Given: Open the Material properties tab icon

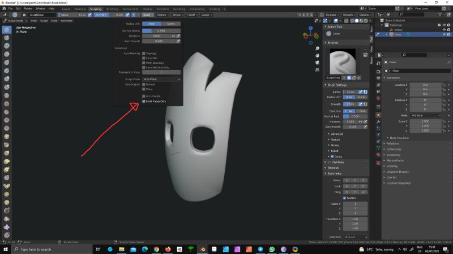Looking at the screenshot, I should click(378, 155).
